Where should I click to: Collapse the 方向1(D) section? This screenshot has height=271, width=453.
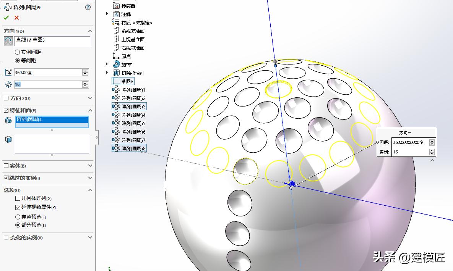(x=89, y=31)
